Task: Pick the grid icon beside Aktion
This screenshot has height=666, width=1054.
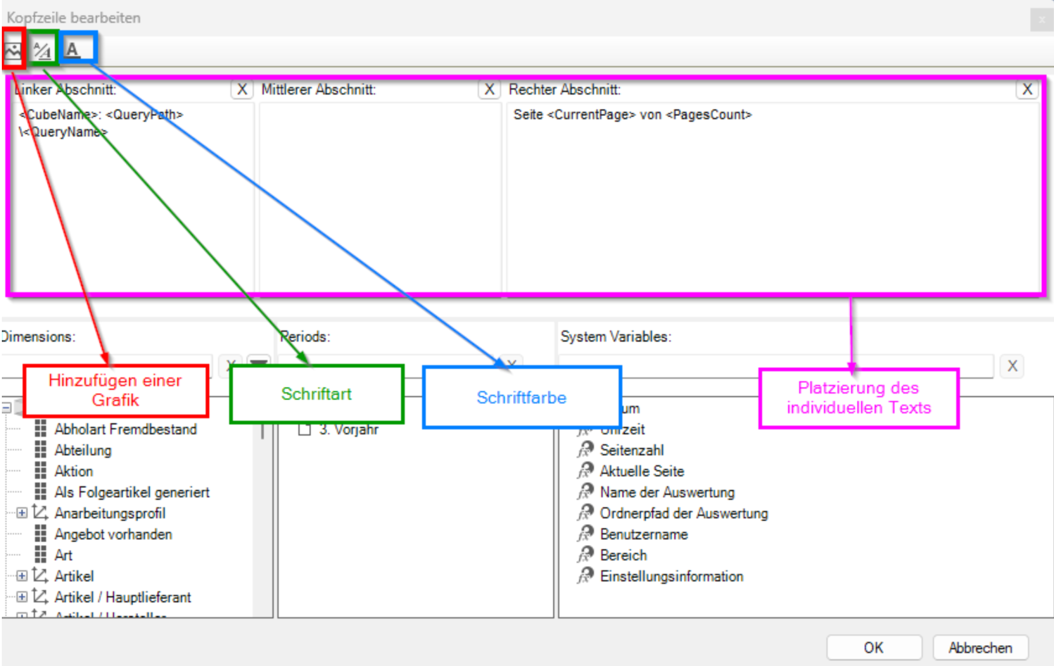Action: tap(41, 471)
